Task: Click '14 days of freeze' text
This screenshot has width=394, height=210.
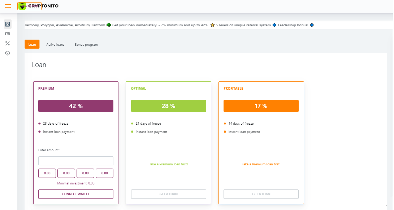Action: [x=241, y=124]
